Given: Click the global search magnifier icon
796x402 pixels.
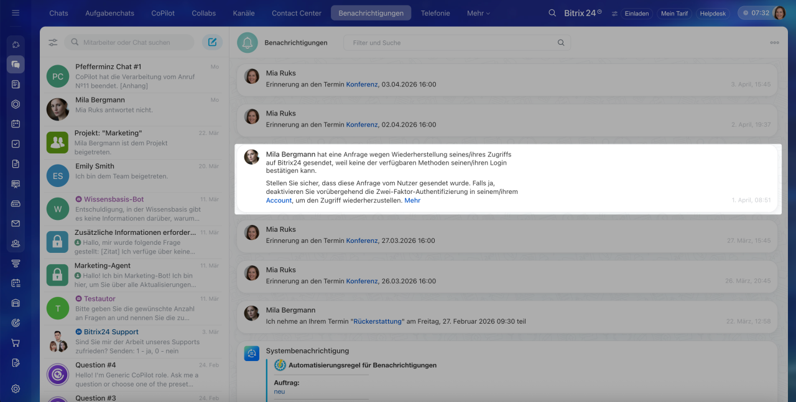Looking at the screenshot, I should [x=552, y=13].
